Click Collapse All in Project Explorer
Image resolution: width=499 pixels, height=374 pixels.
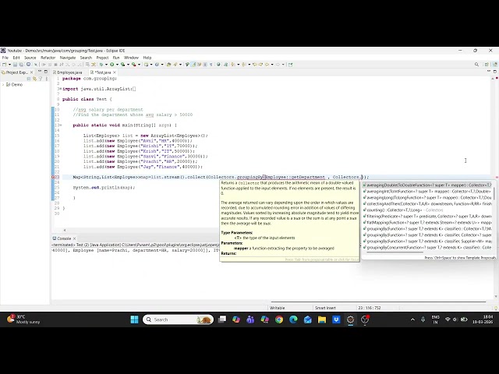[x=29, y=79]
